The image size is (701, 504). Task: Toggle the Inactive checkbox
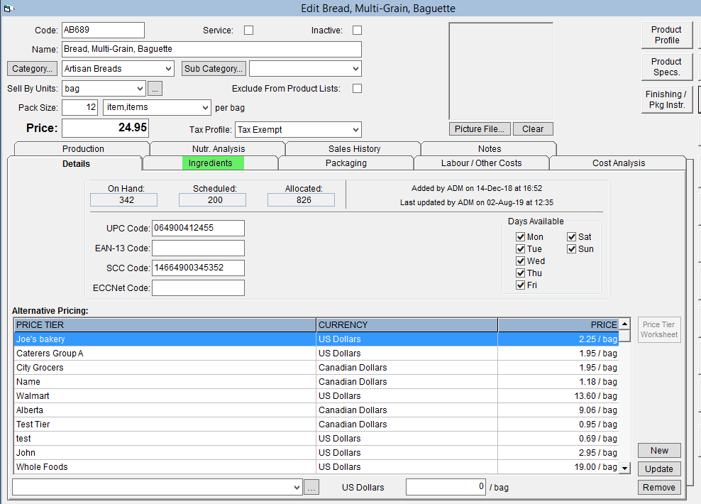[x=357, y=30]
